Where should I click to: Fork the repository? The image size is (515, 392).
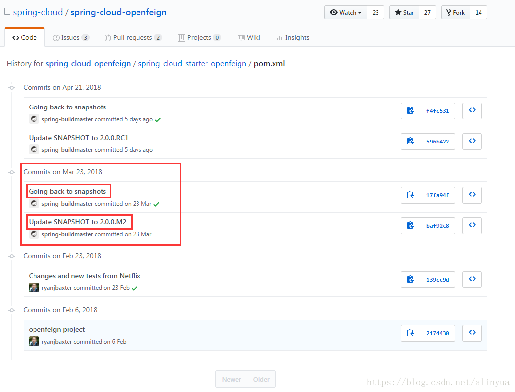pos(455,12)
